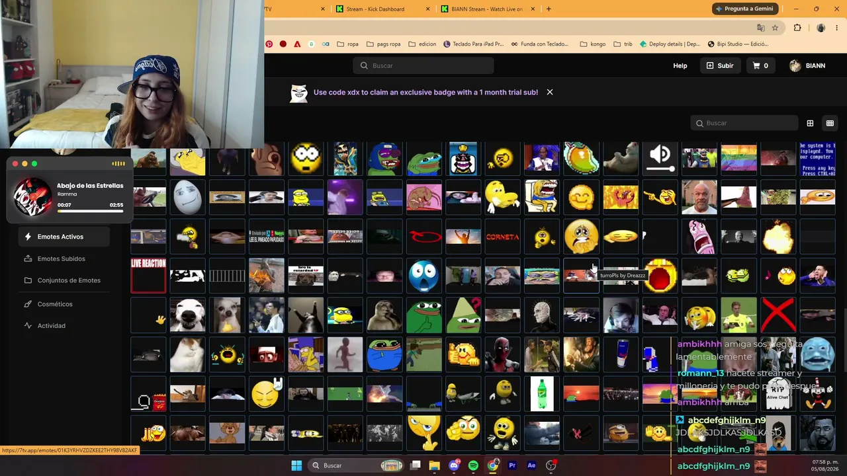Dismiss the xdx code promo banner

550,92
